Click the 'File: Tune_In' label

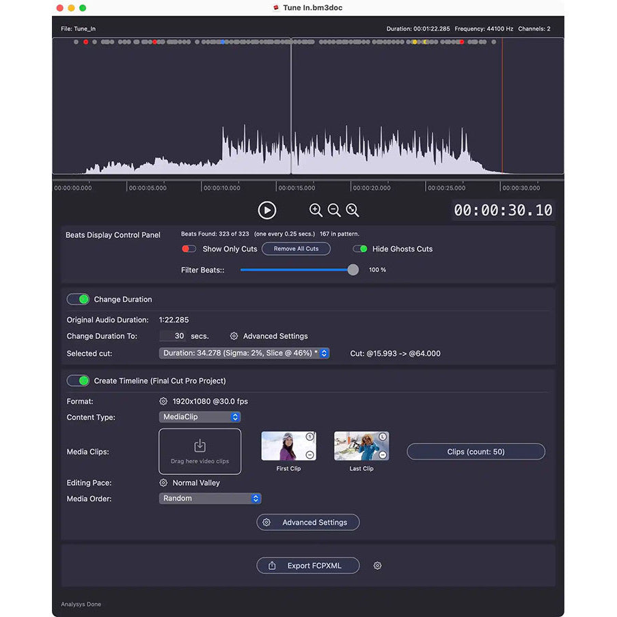(x=78, y=29)
